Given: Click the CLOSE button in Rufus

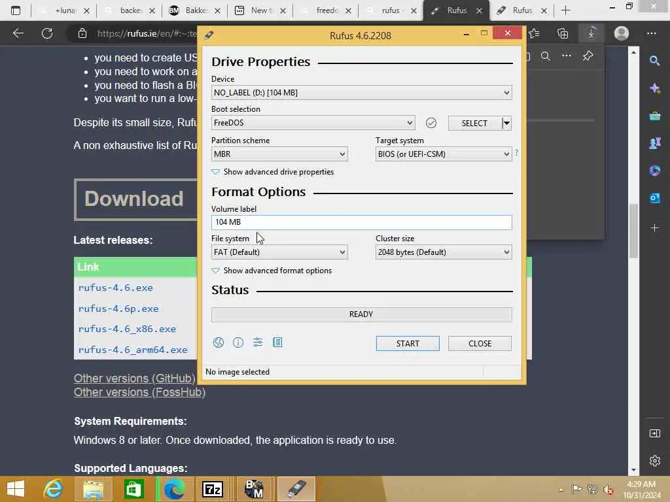Looking at the screenshot, I should click(x=480, y=344).
